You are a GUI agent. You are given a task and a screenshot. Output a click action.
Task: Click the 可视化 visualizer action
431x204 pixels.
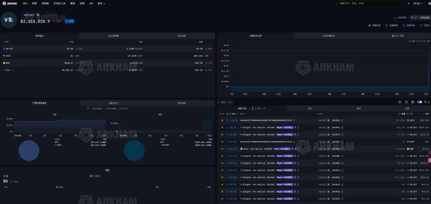click(425, 25)
